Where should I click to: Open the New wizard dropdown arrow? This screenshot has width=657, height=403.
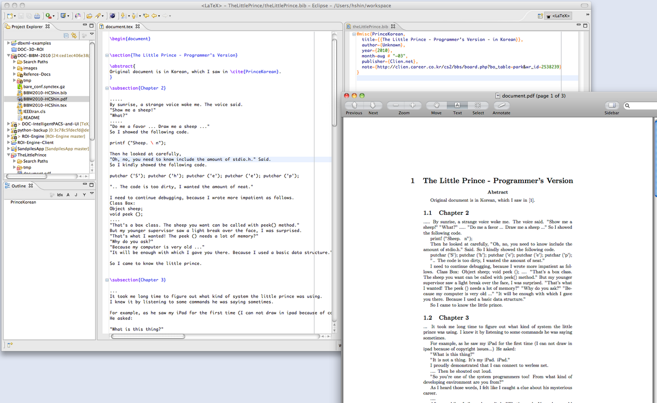point(15,16)
